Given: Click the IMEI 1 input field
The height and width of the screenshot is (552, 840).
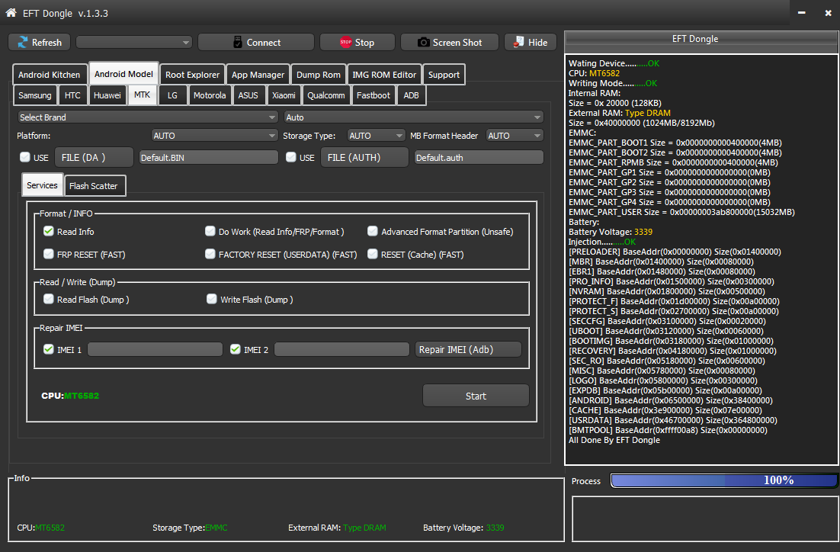Looking at the screenshot, I should 155,349.
